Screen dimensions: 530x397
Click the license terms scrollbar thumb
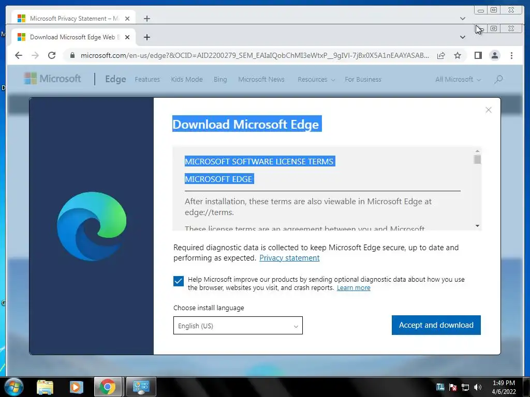pos(477,159)
